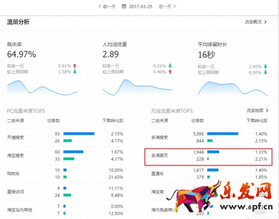Image resolution: width=279 pixels, height=219 pixels.
Task: Click the 访客数 column header in PC table
Action: 53,121
